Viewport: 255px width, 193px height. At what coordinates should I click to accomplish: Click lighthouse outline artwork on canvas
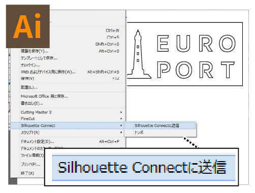pyautogui.click(x=139, y=54)
